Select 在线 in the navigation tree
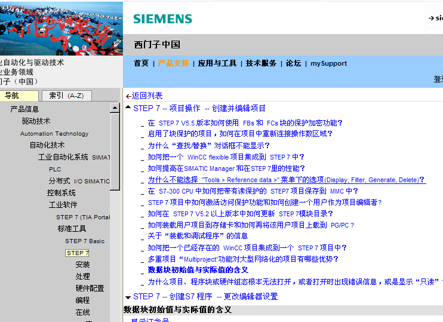443x322 pixels. click(x=82, y=312)
